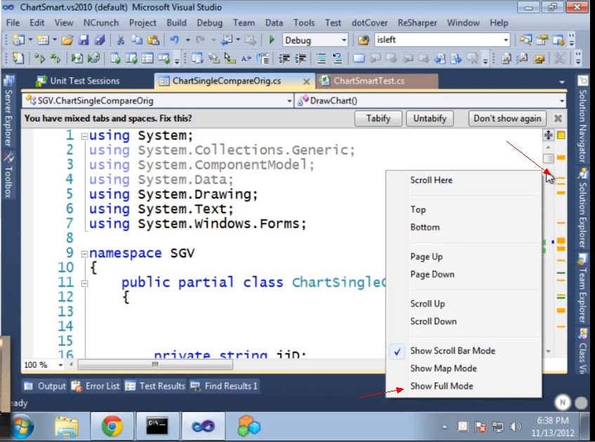The width and height of the screenshot is (595, 442).
Task: Click the Paste clipboard icon
Action: [x=152, y=41]
